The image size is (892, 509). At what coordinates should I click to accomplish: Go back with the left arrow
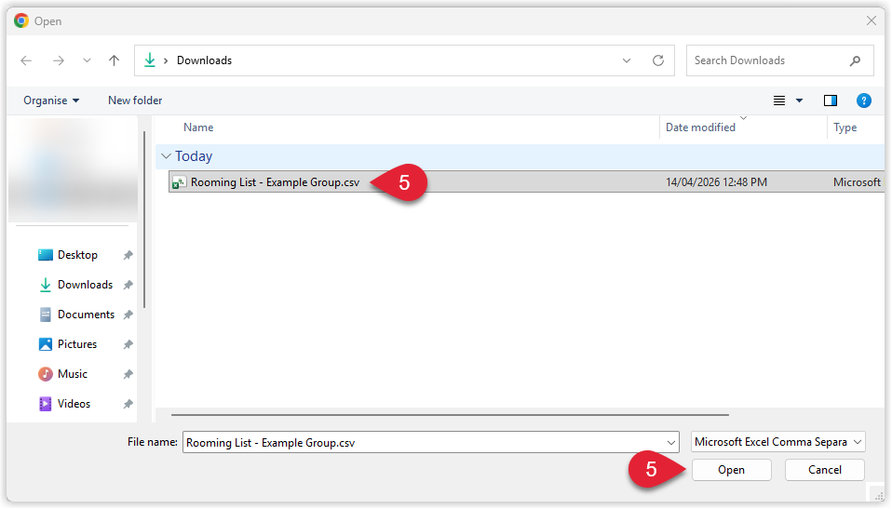[26, 60]
